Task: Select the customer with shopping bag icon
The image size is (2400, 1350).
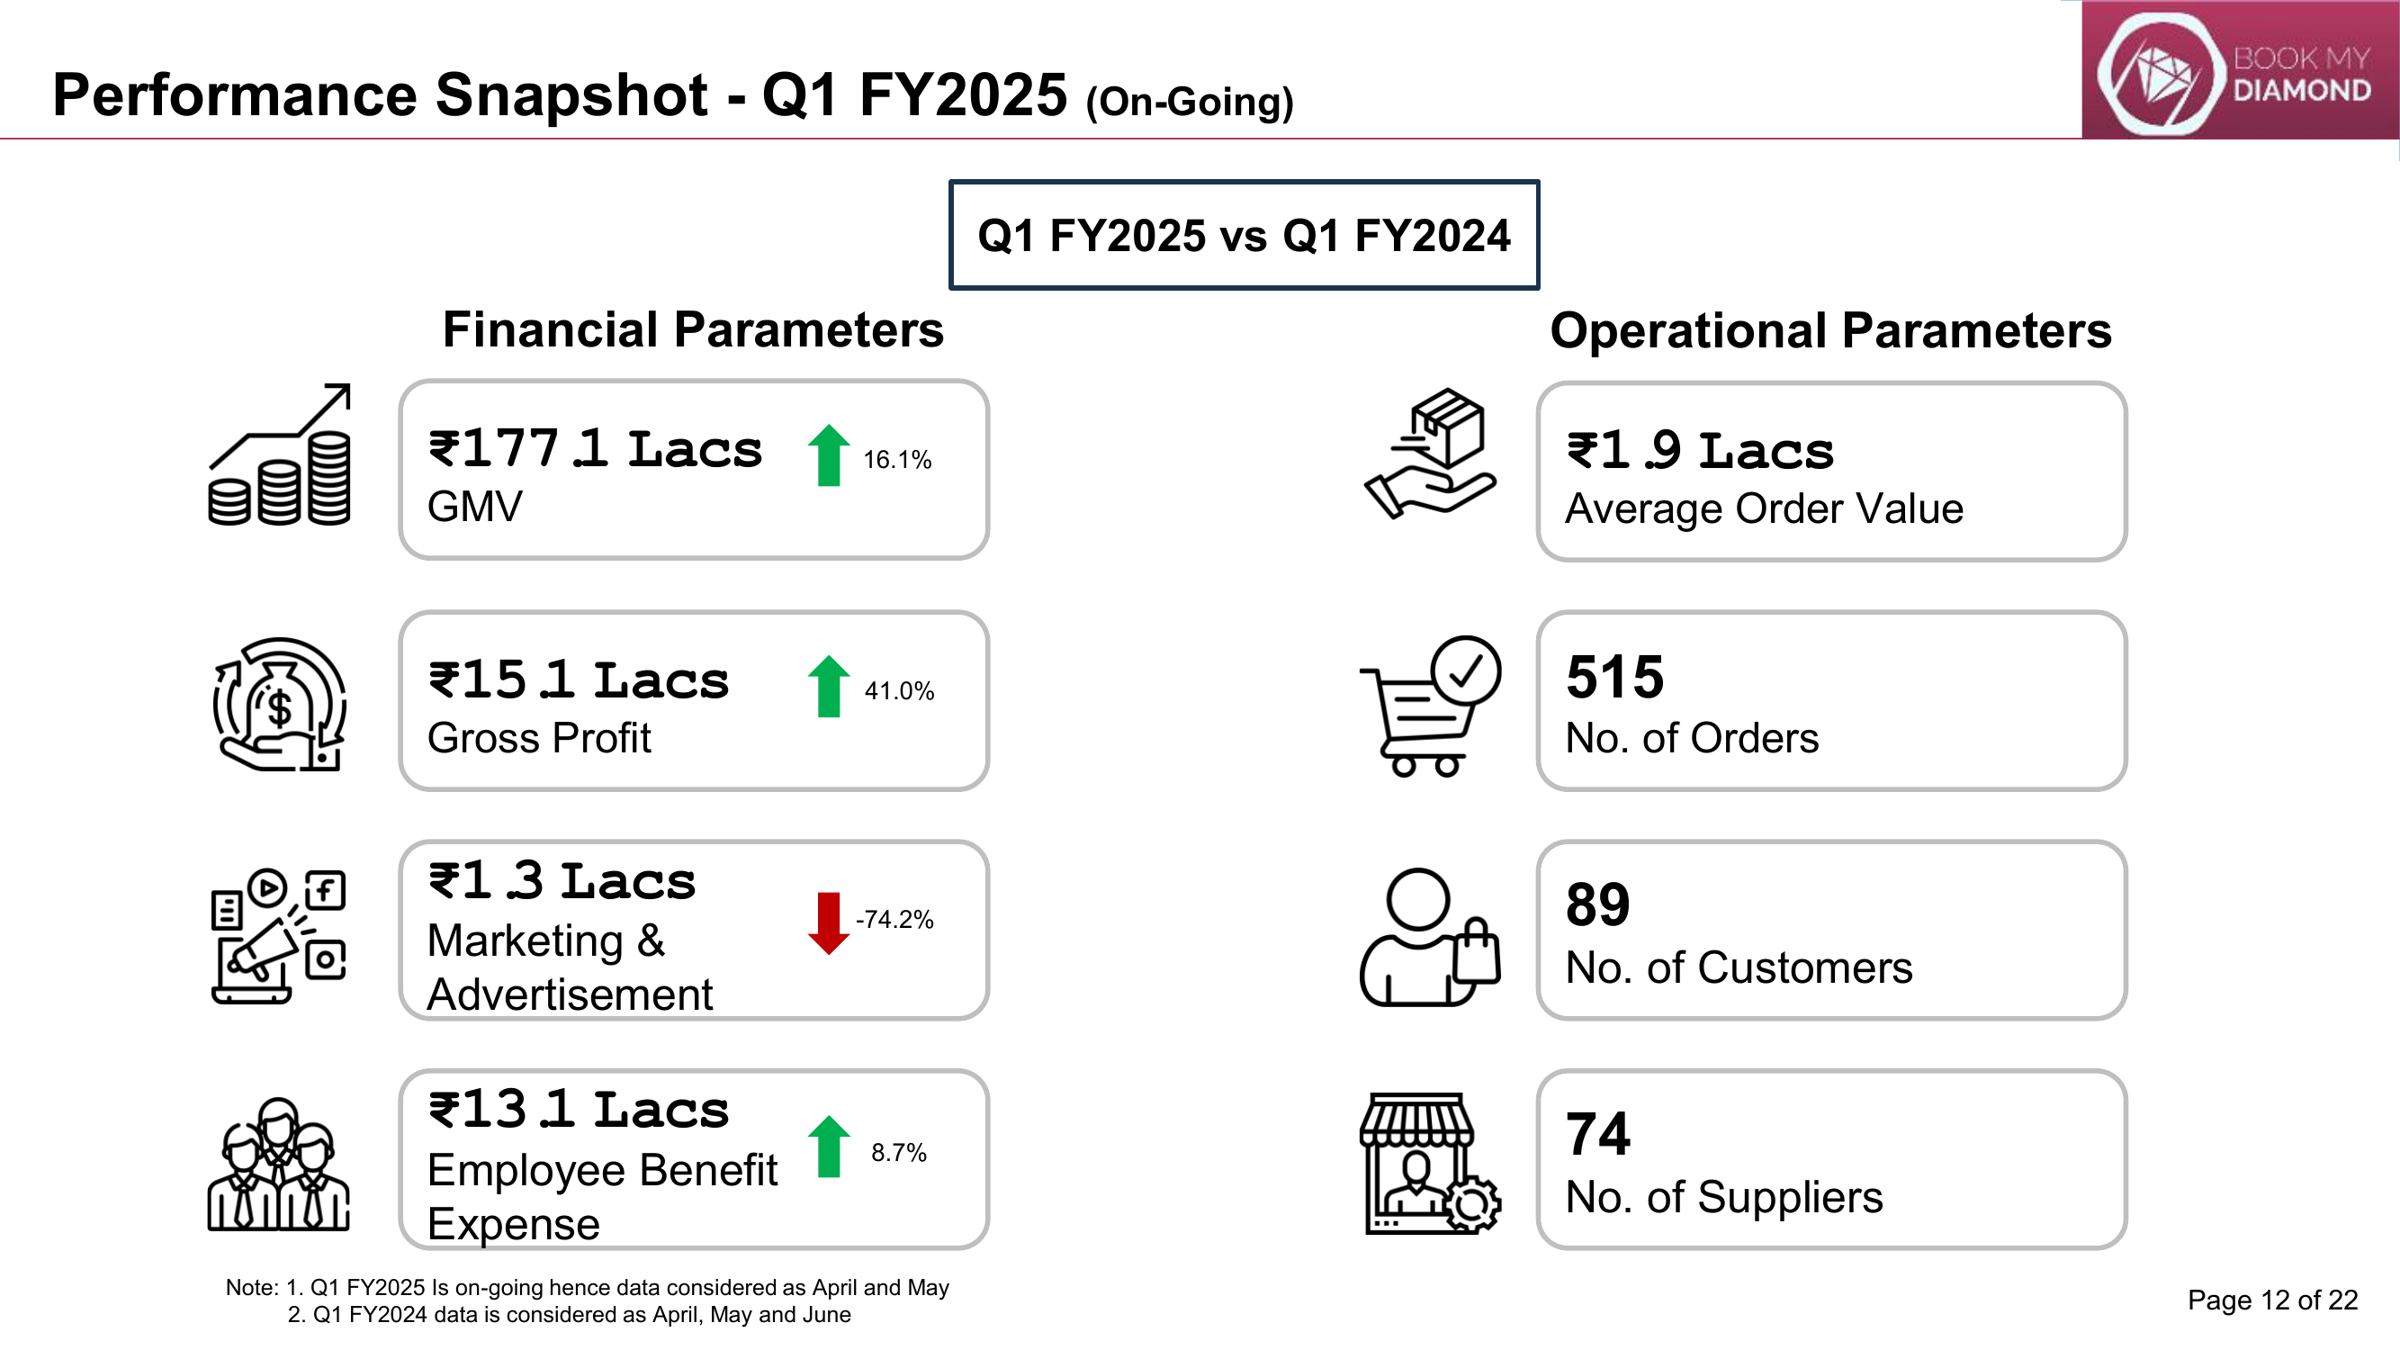Action: (x=1430, y=936)
